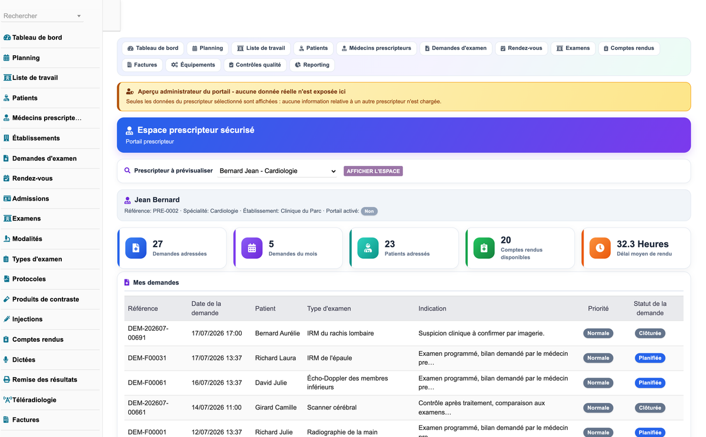Open Demandes d'examen top nav item

coord(456,48)
